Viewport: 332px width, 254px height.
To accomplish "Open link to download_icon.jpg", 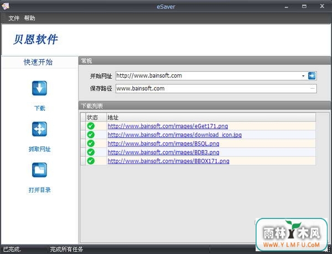I will (174, 135).
